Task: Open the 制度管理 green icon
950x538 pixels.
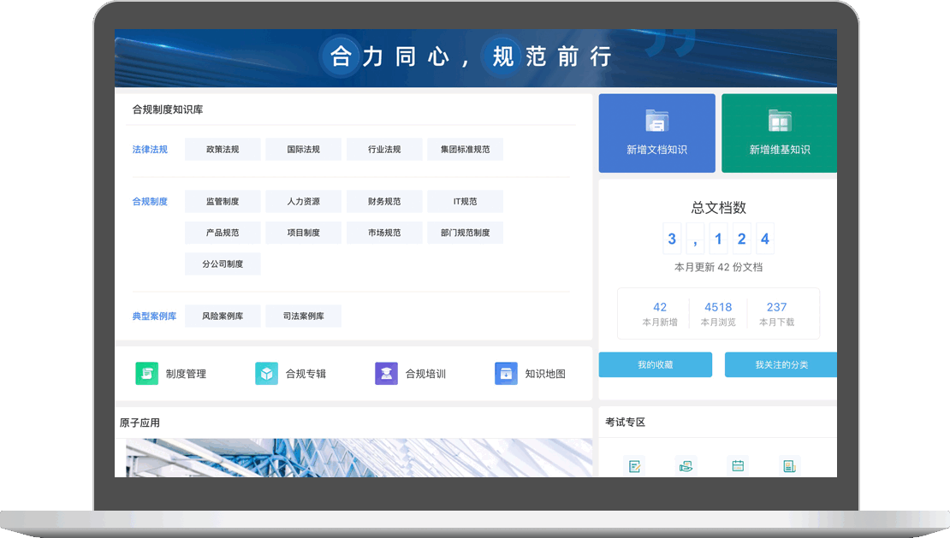Action: (146, 374)
